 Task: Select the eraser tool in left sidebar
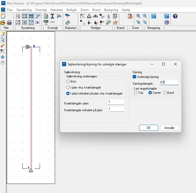coord(3,46)
